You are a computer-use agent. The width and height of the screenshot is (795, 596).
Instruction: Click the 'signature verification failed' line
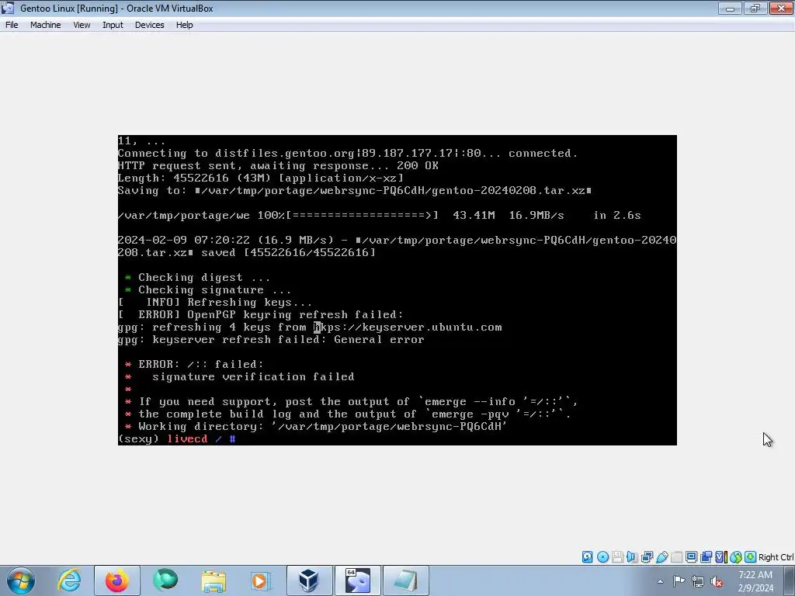pyautogui.click(x=253, y=376)
